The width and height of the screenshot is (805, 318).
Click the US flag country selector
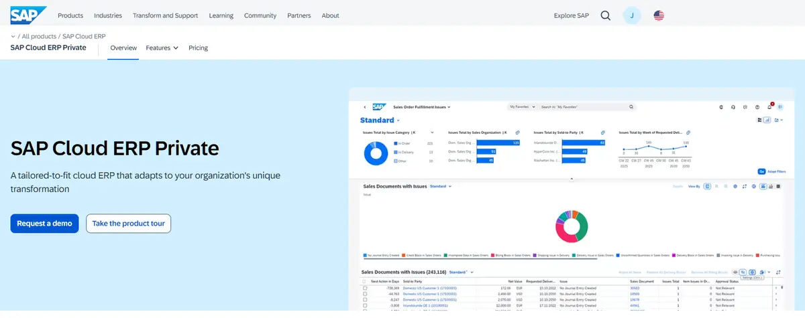659,15
